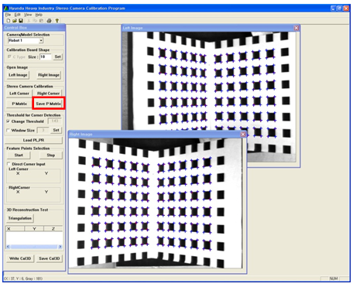Check the Direct Corner Input box
The height and width of the screenshot is (287, 353).
pos(9,164)
